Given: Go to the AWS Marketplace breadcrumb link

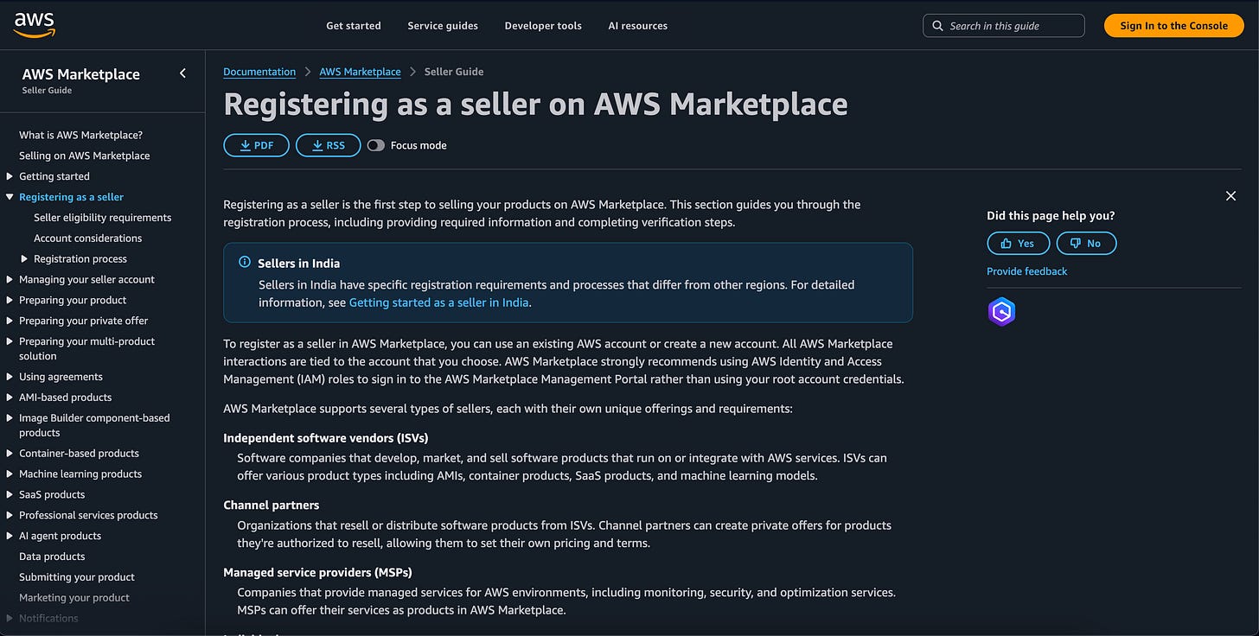Looking at the screenshot, I should pos(360,72).
